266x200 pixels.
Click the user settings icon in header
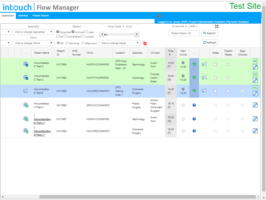(x=159, y=15)
